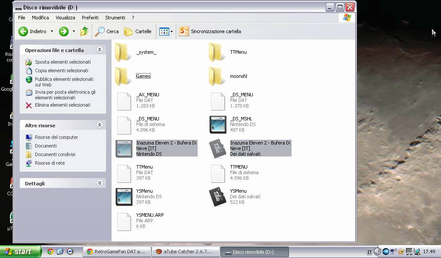Open the Cerca search tool
The image size is (441, 258).
[x=107, y=31]
